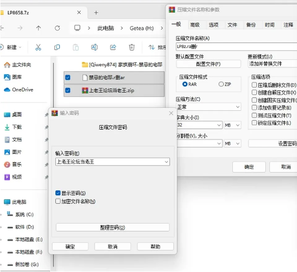Select 此电脑 in the navigation pane
297x272 pixels.
pos(15,202)
